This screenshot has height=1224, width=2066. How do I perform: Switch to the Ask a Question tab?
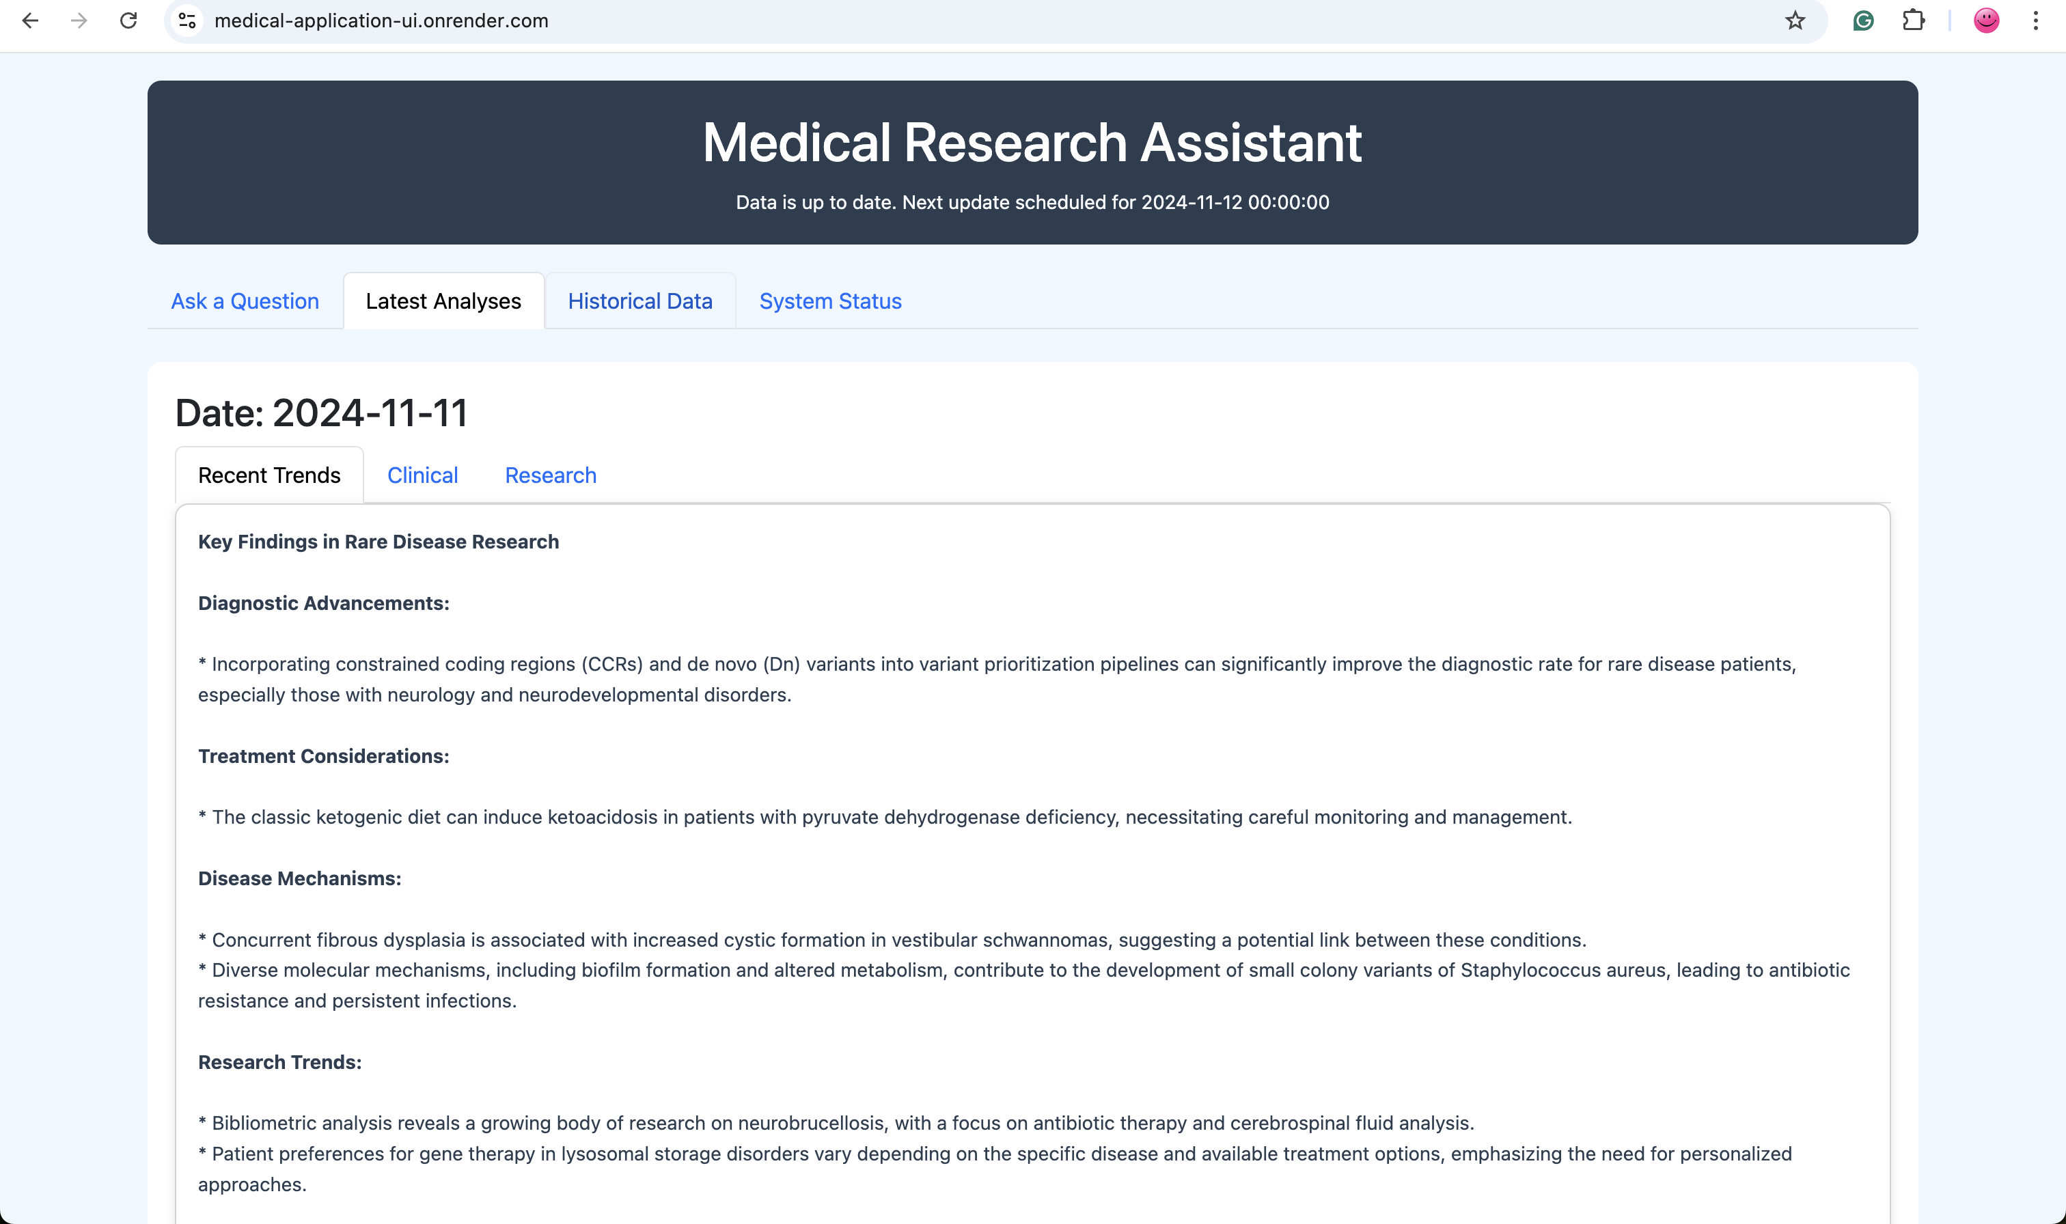tap(245, 301)
